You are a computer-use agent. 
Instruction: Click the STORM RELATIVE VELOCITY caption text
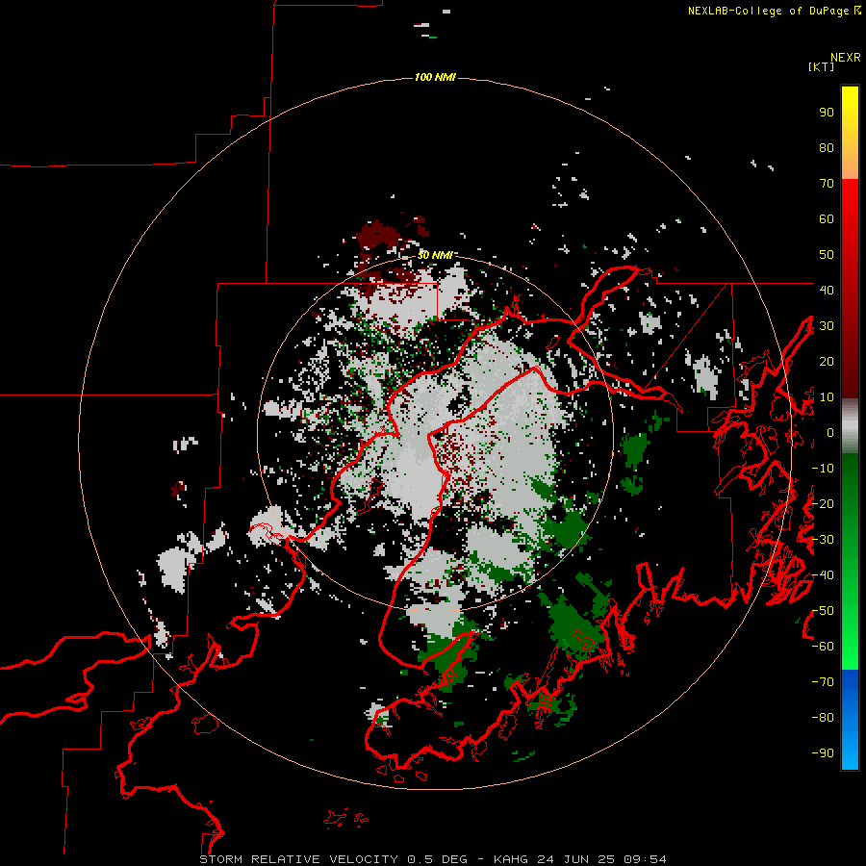click(299, 859)
